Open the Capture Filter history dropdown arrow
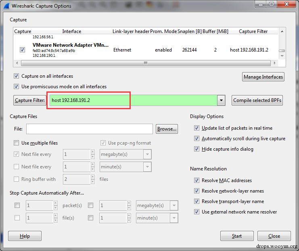The image size is (299, 251). [221, 100]
